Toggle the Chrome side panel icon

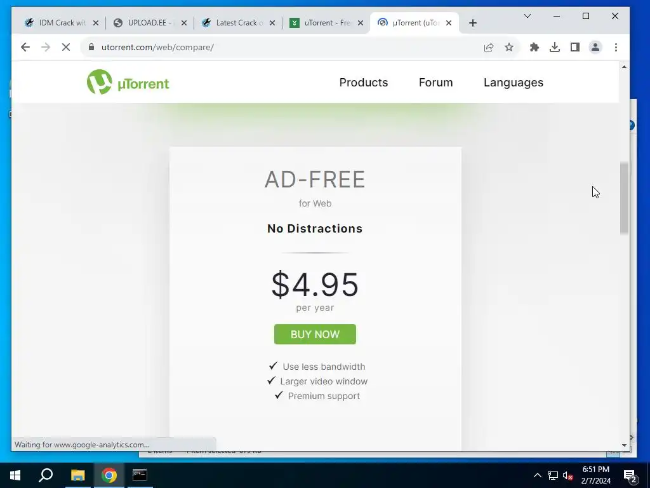[x=575, y=47]
